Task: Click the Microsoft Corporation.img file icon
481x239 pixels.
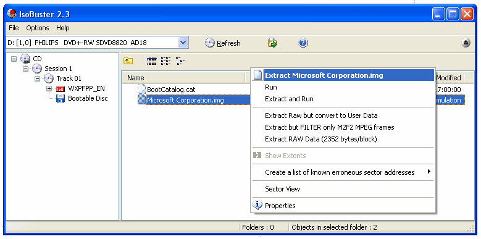Action: pyautogui.click(x=141, y=99)
